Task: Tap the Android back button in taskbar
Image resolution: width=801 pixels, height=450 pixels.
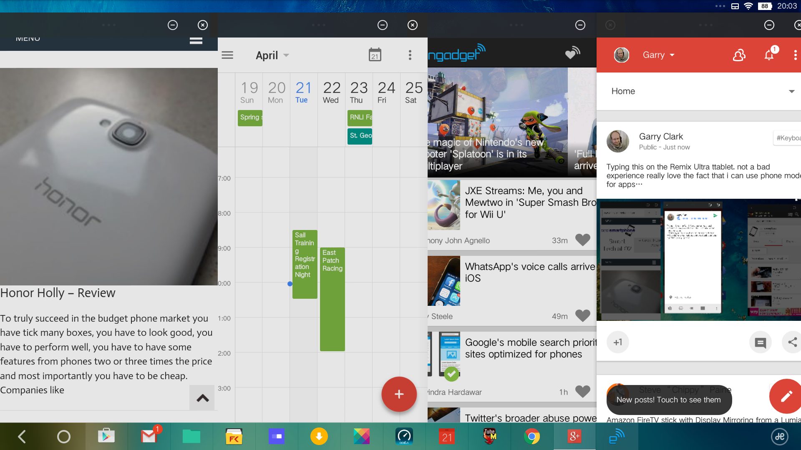Action: [x=22, y=436]
